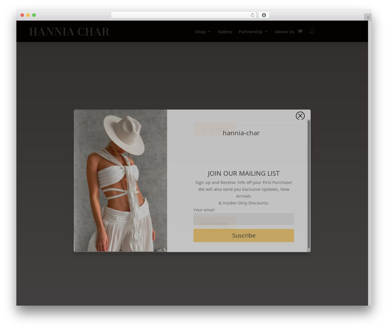
Task: Click the Suscribe button
Action: click(x=244, y=236)
